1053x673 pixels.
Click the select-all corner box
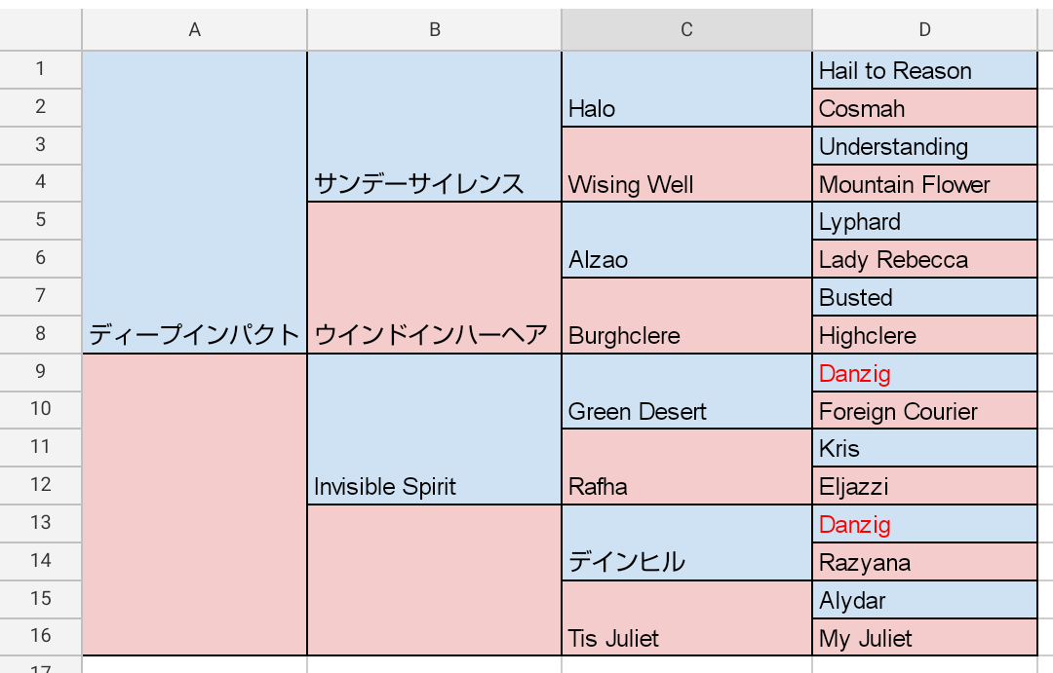coord(41,30)
